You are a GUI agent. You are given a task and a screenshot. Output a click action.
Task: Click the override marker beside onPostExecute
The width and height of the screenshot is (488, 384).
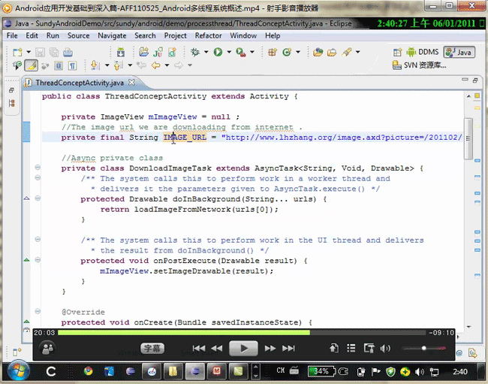tap(27, 260)
